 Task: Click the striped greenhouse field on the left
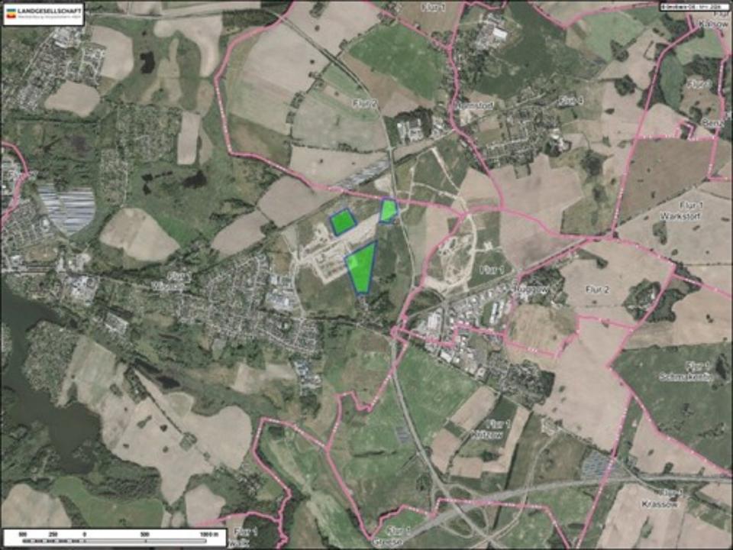[x=67, y=209]
